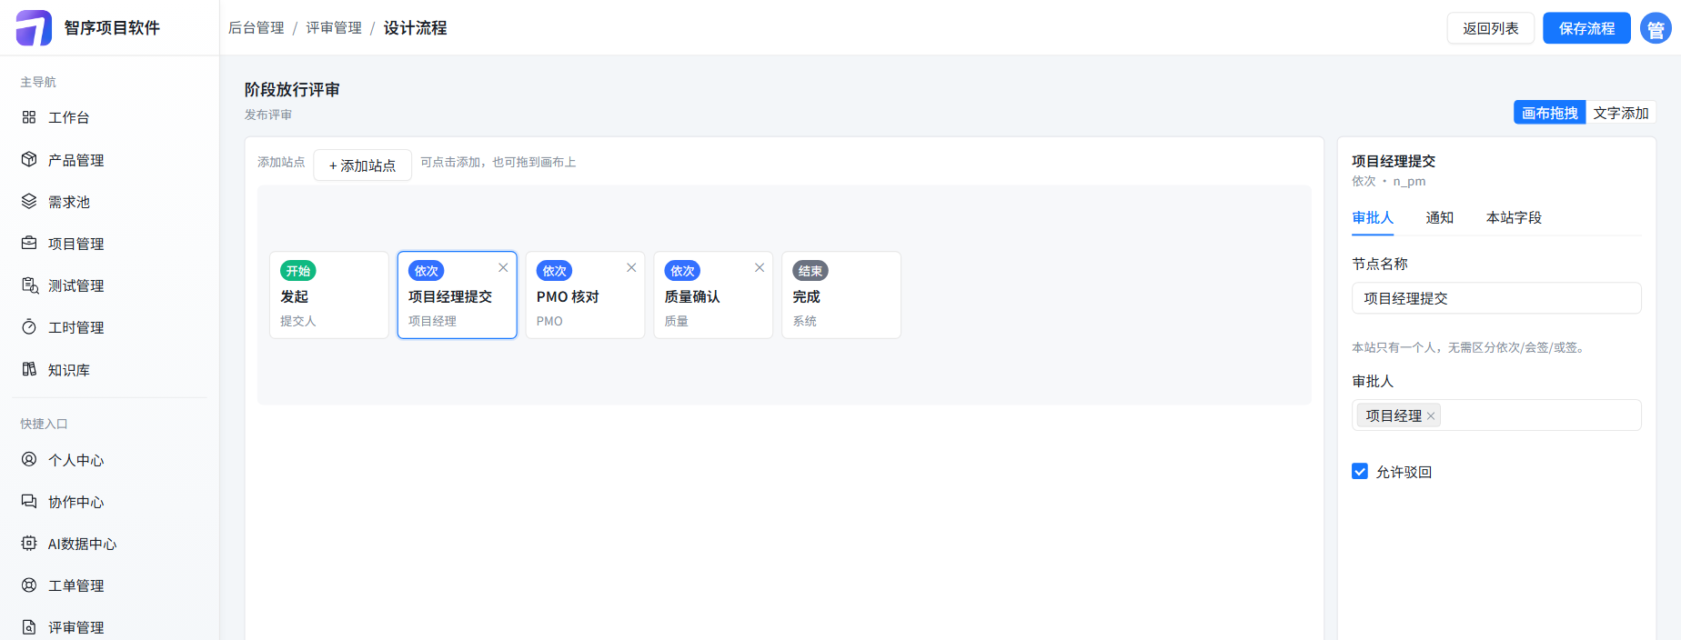This screenshot has height=640, width=1681.
Task: Go to 评审管理 breadcrumb
Action: pyautogui.click(x=334, y=28)
